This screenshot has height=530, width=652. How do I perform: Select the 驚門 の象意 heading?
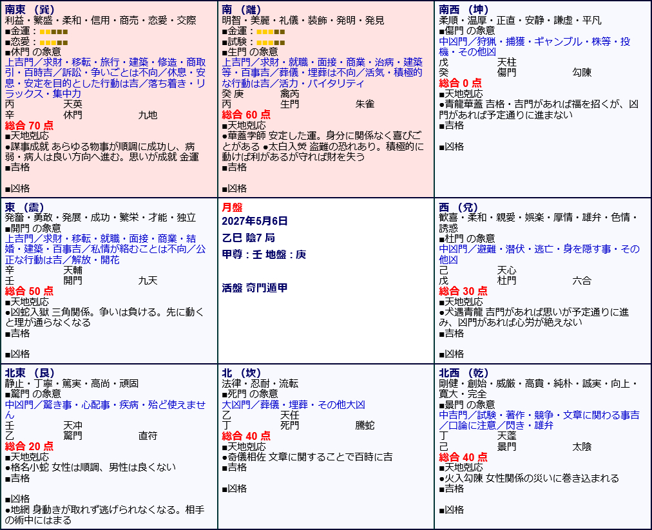point(33,393)
